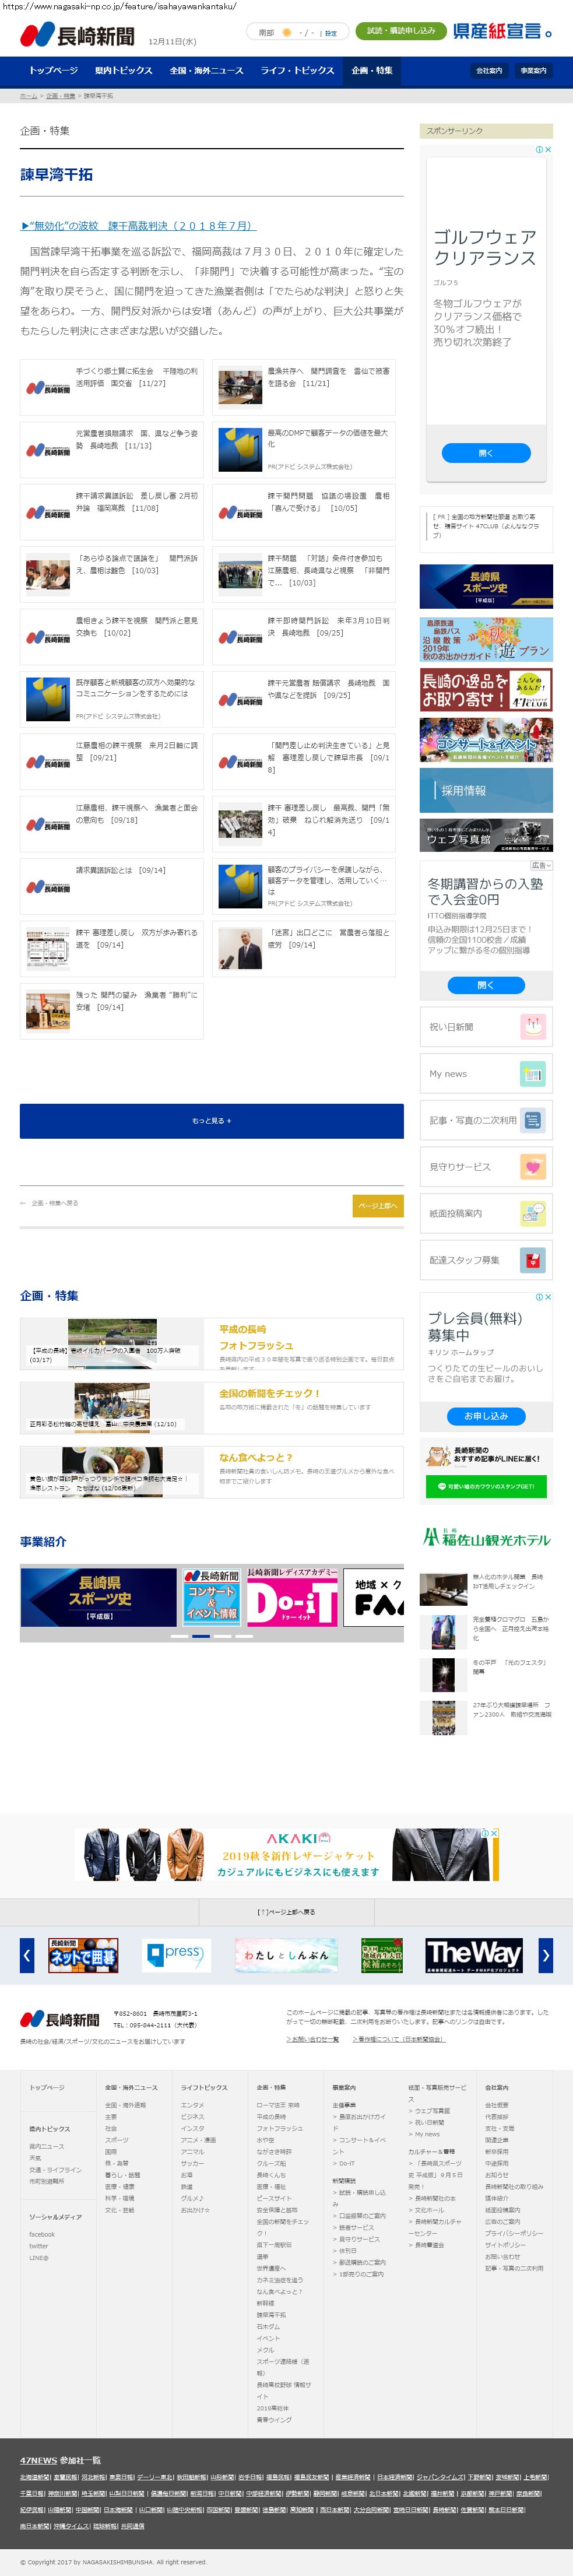This screenshot has height=2576, width=573.
Task: Go to previous banner with left arrow
Action: tap(27, 1955)
